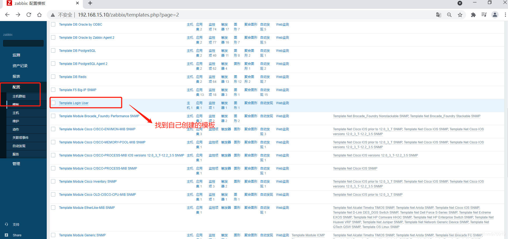
Task: Open the Template Login User link
Action: click(x=74, y=103)
